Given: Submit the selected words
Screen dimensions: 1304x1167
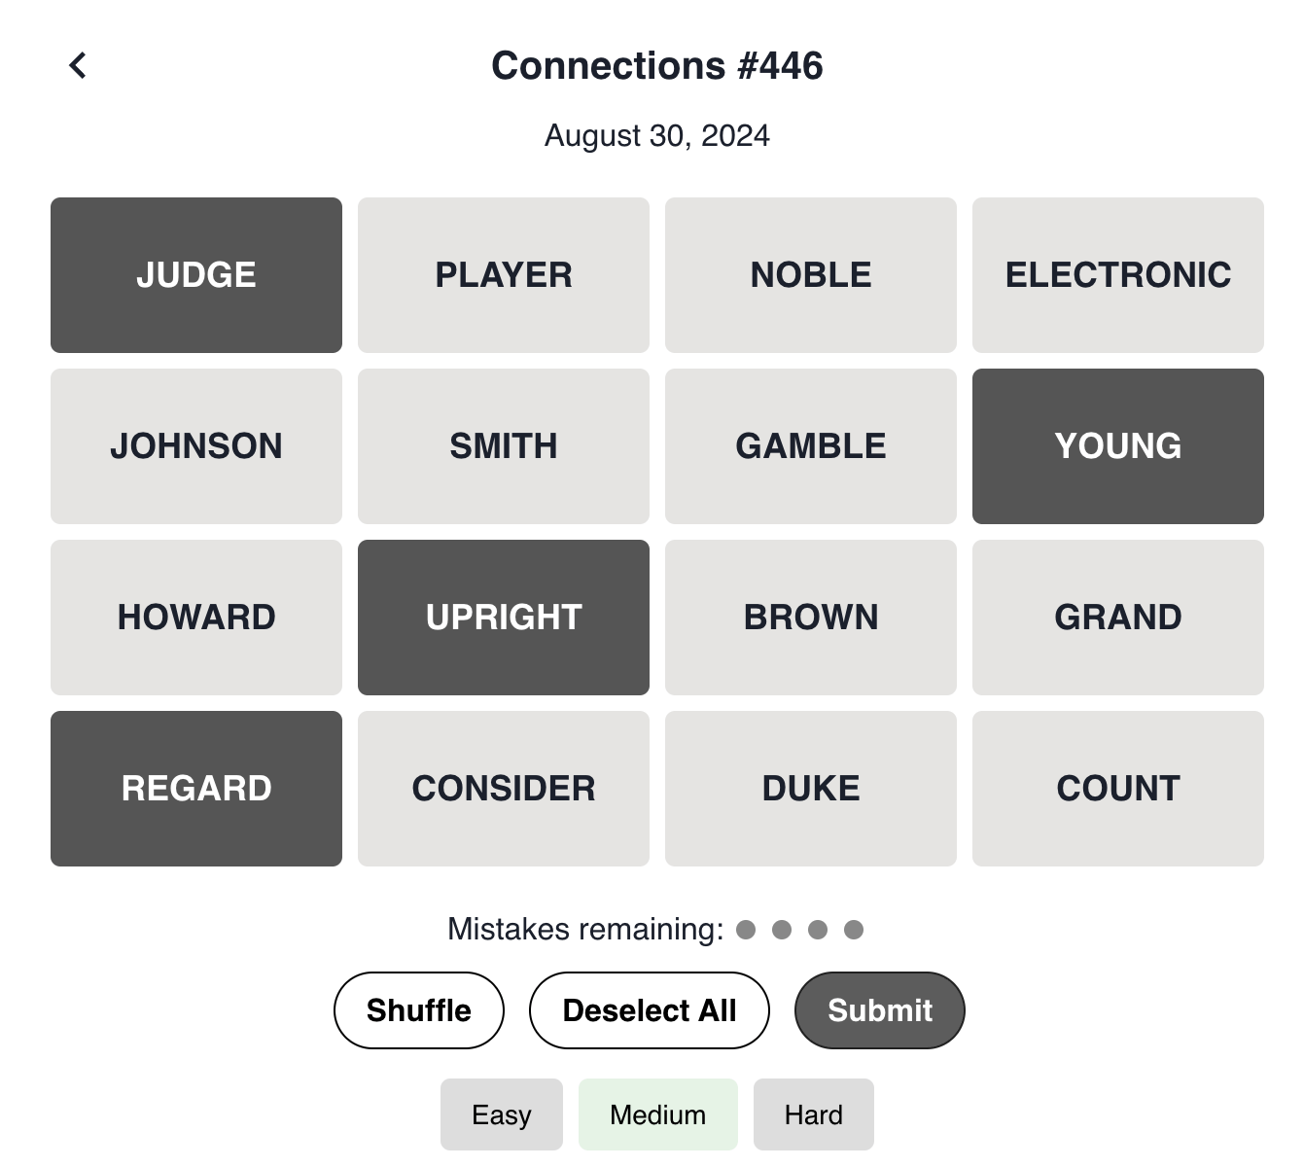Looking at the screenshot, I should pyautogui.click(x=879, y=1009).
